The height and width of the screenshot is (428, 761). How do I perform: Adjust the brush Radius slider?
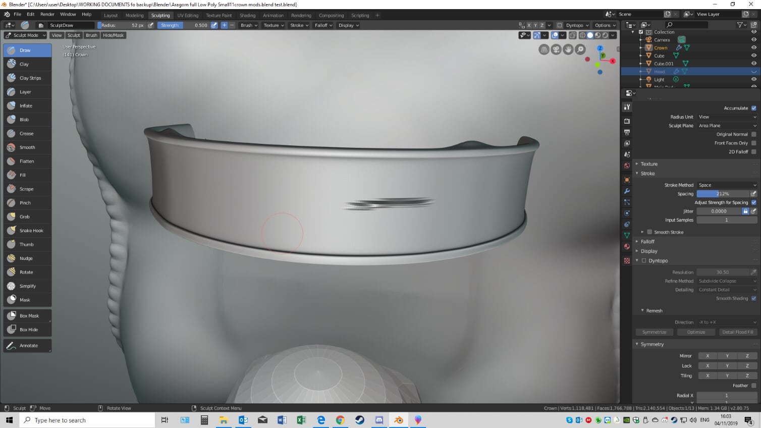pos(122,25)
